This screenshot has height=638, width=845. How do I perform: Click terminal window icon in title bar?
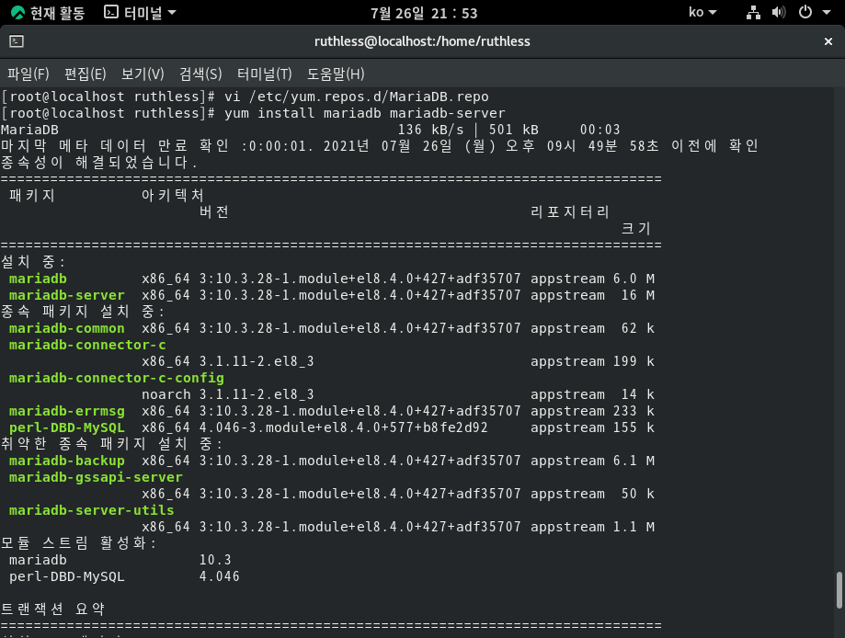coord(17,41)
